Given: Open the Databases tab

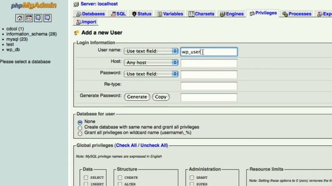Looking at the screenshot, I should coord(90,14).
